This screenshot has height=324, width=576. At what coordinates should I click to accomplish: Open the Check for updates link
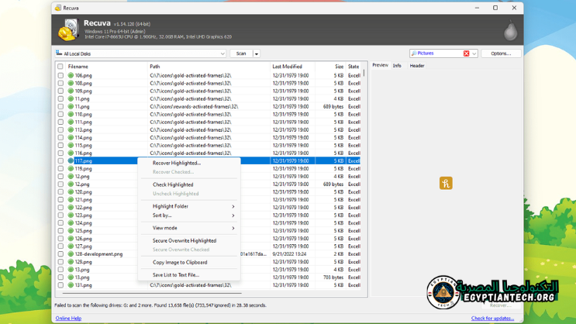(492, 319)
